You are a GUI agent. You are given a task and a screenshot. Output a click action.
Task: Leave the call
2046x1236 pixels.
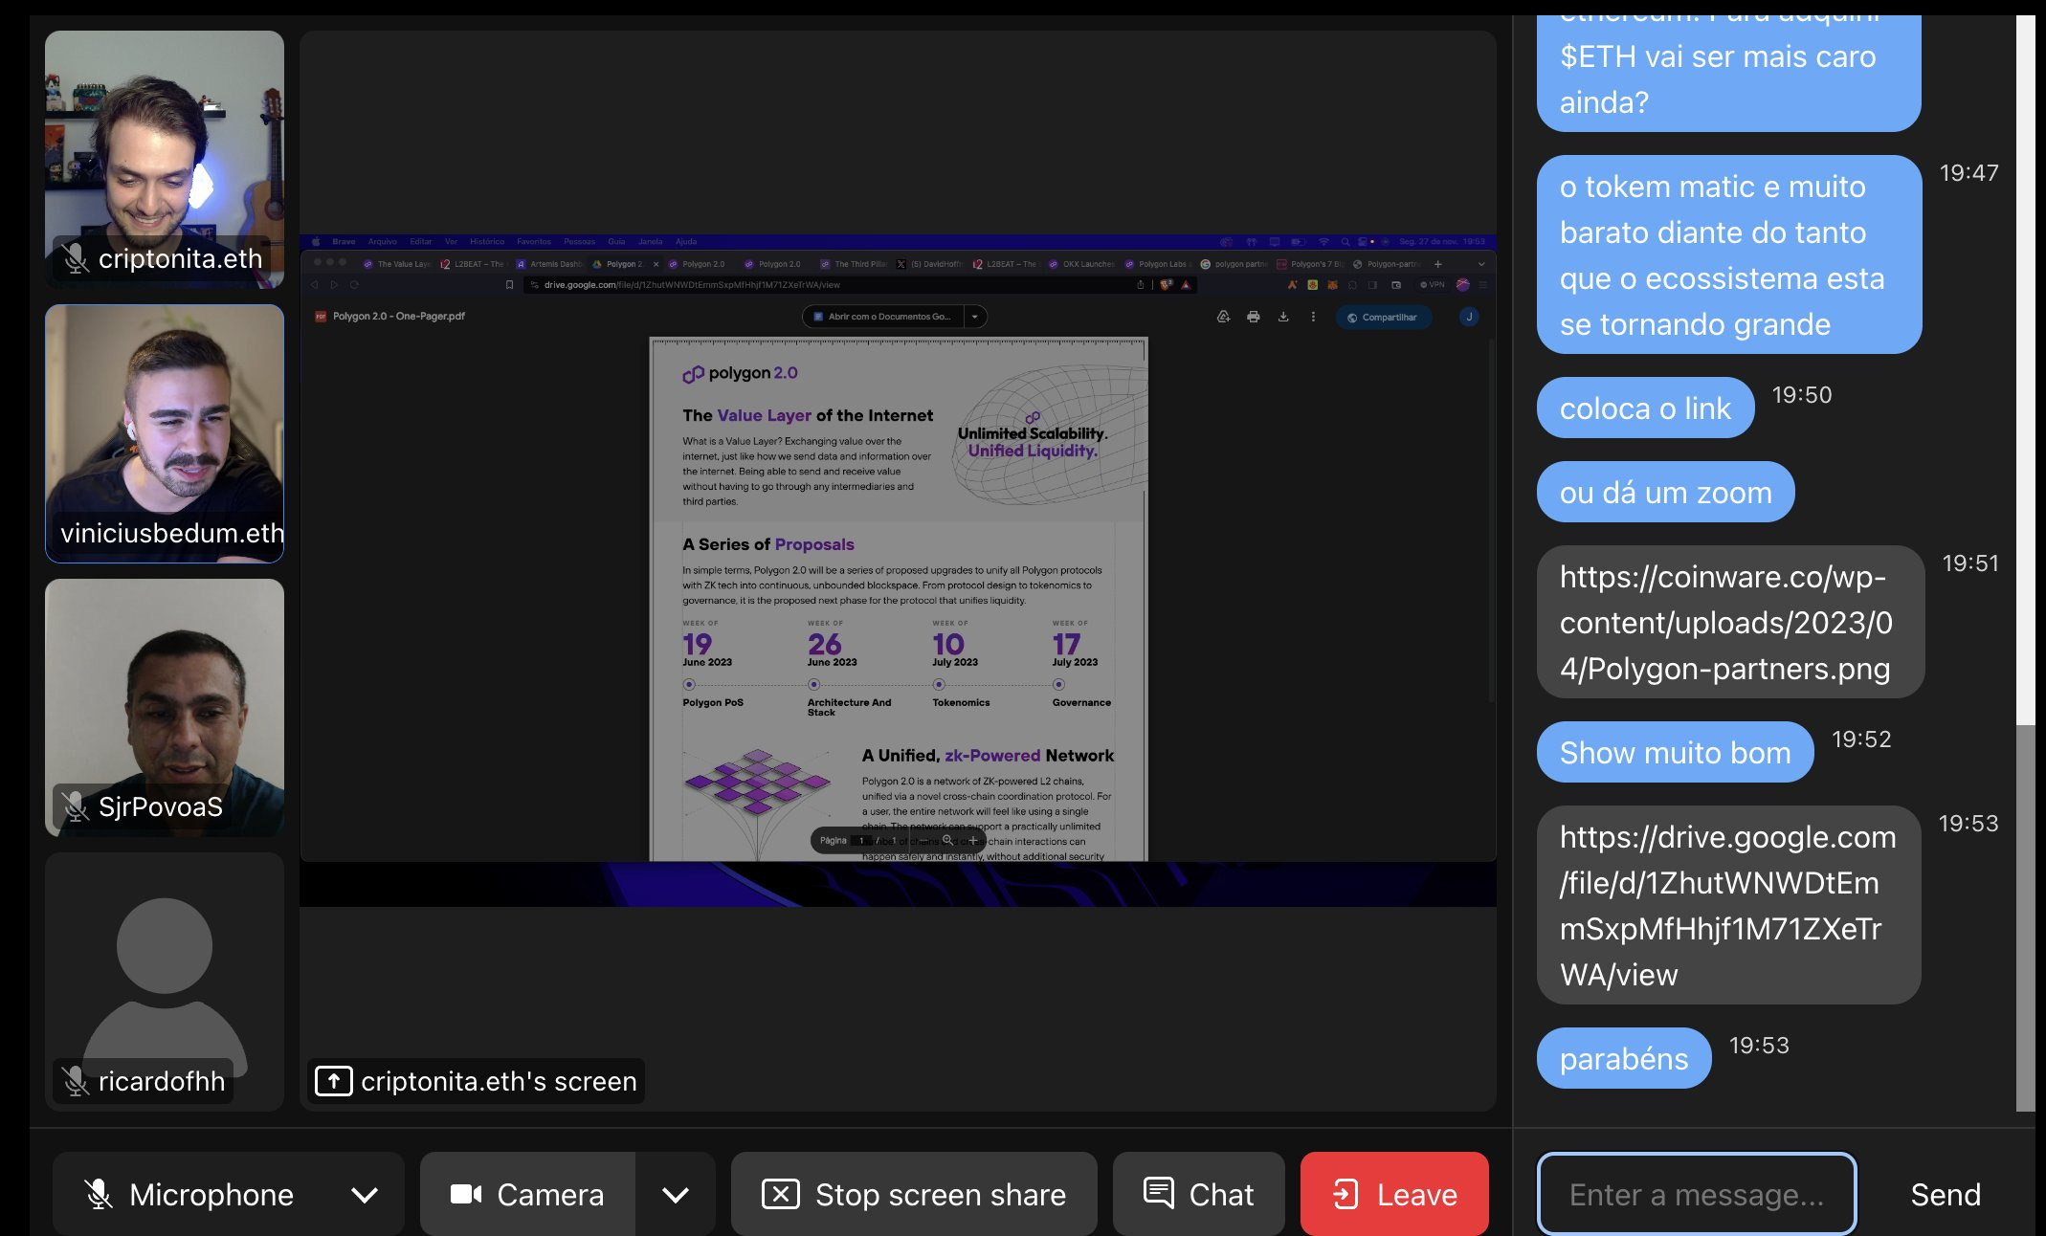(x=1394, y=1194)
